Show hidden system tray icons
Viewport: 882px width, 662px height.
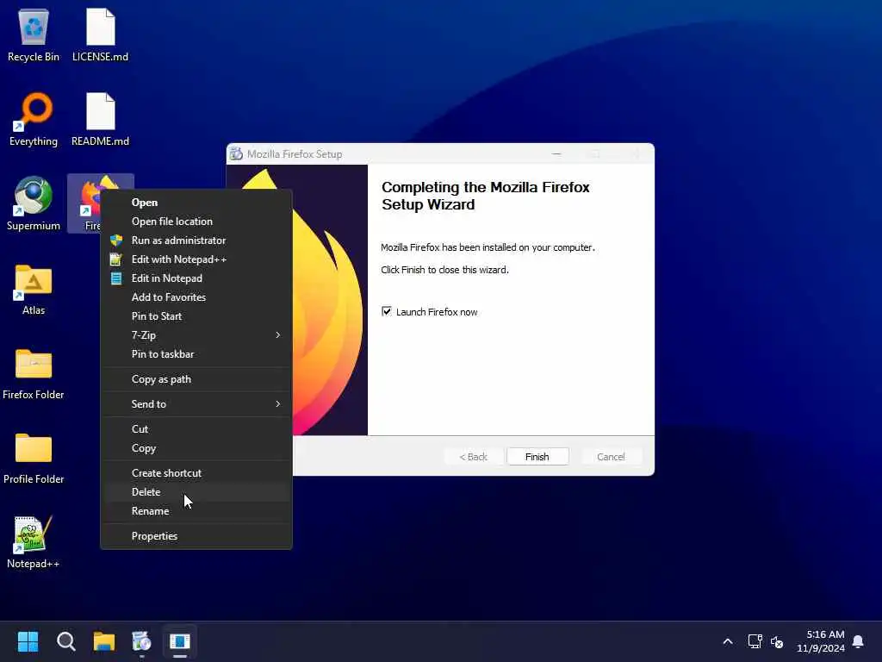[x=727, y=641]
